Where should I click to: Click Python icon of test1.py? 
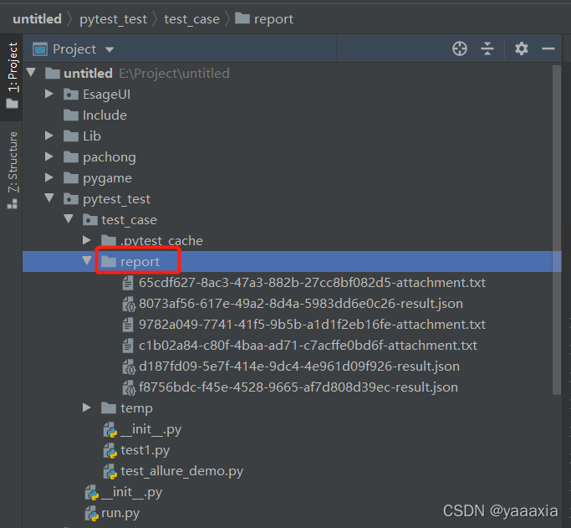(x=110, y=451)
